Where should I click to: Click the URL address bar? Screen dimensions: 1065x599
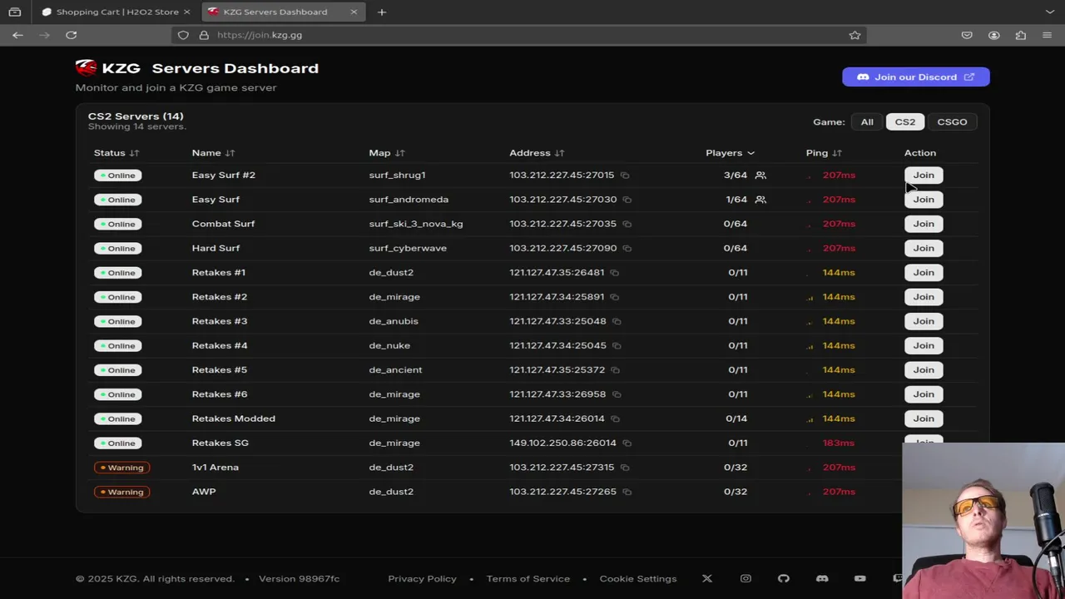click(520, 35)
